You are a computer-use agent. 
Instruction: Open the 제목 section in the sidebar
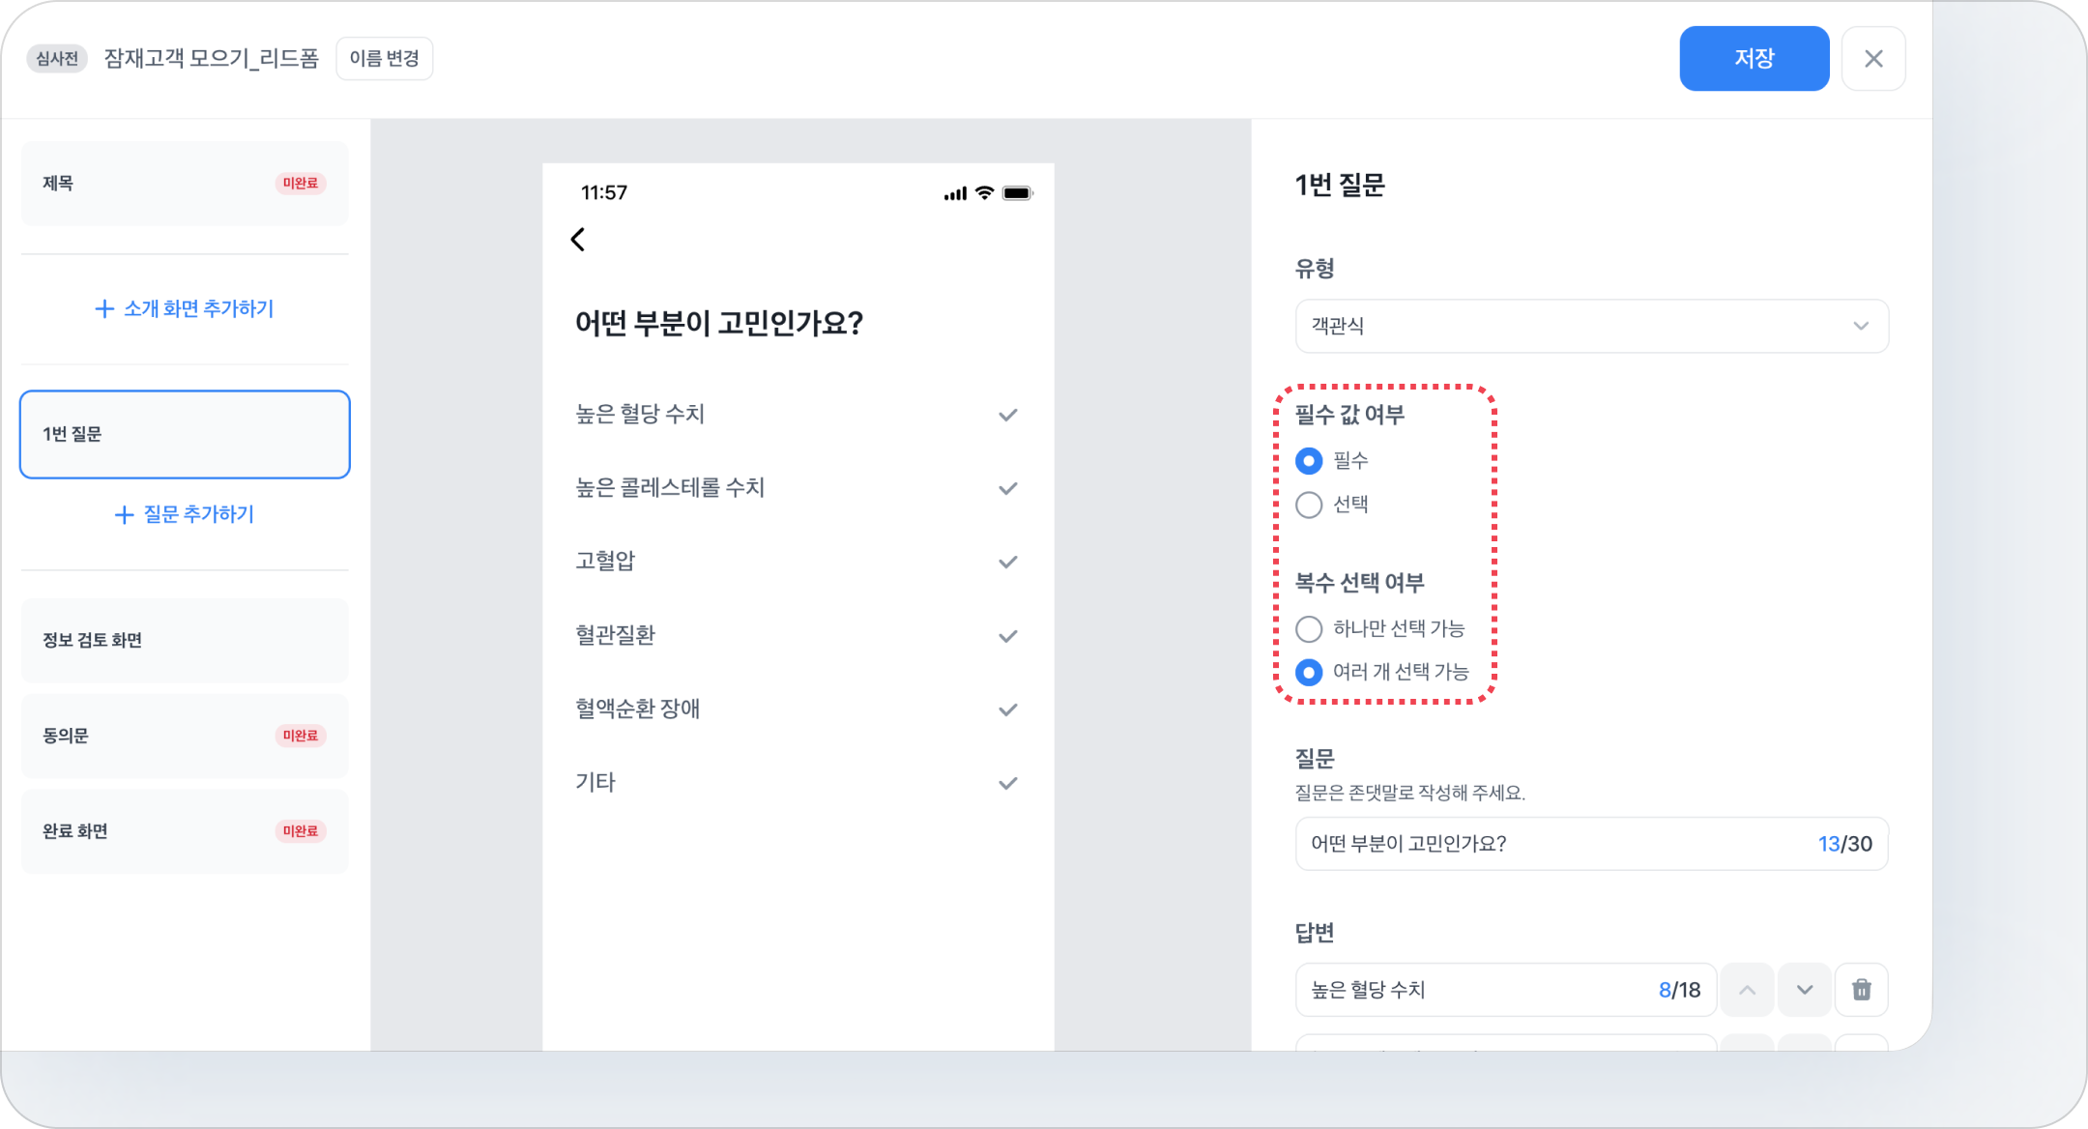[x=184, y=184]
